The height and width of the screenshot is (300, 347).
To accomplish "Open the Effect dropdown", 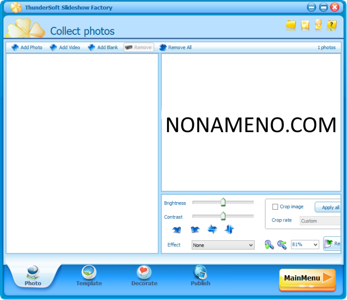I will click(x=223, y=245).
